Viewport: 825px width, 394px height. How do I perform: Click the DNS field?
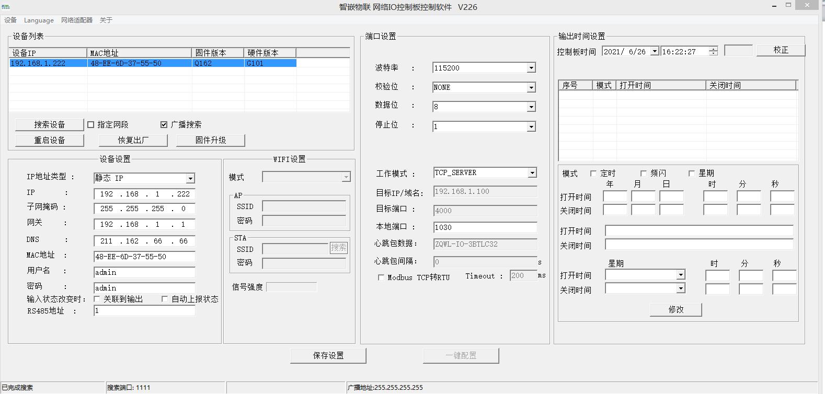(144, 241)
